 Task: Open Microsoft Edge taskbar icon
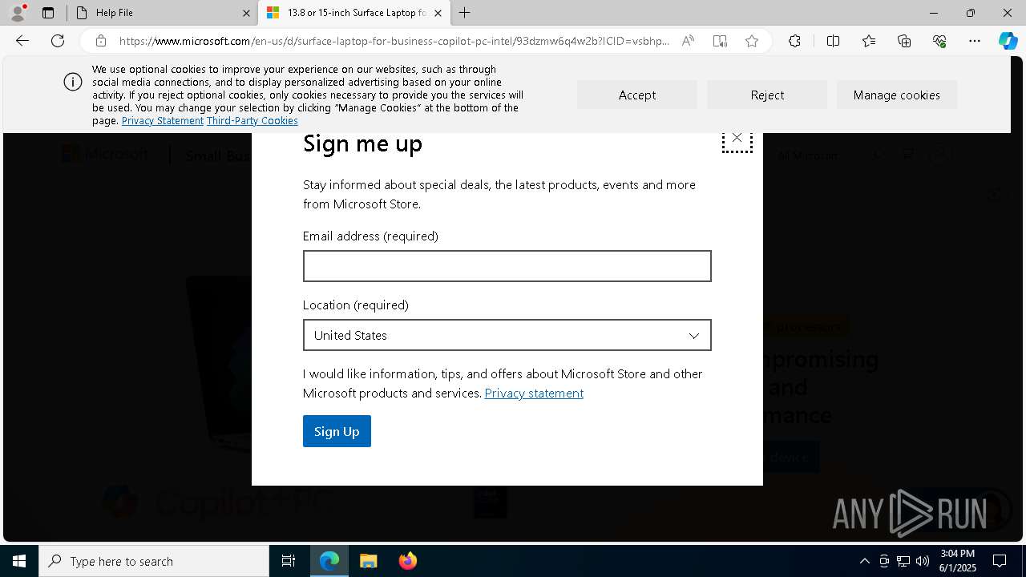329,561
